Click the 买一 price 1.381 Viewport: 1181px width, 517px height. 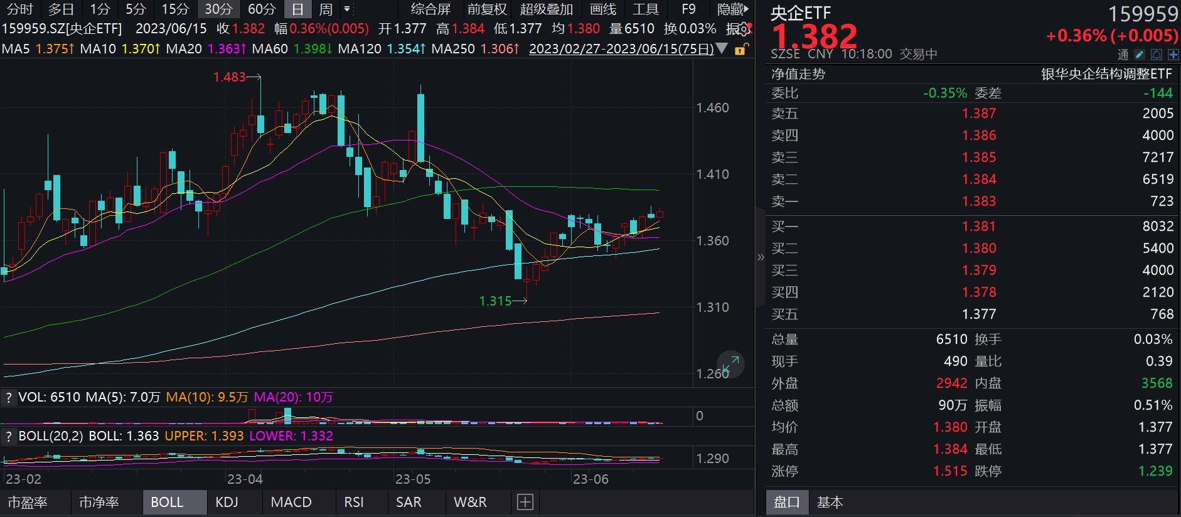click(979, 227)
